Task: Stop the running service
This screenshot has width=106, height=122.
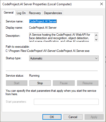Action: coord(40,83)
